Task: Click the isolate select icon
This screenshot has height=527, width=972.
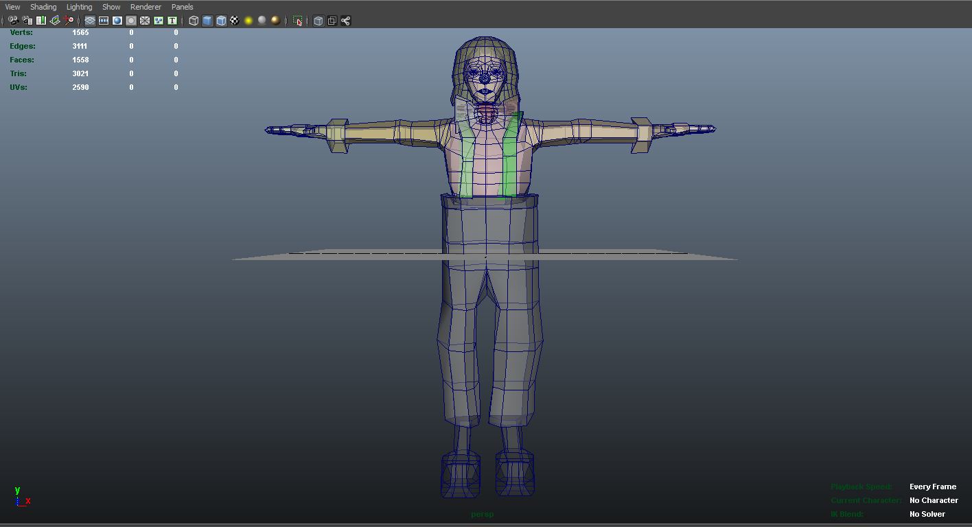Action: (x=297, y=21)
